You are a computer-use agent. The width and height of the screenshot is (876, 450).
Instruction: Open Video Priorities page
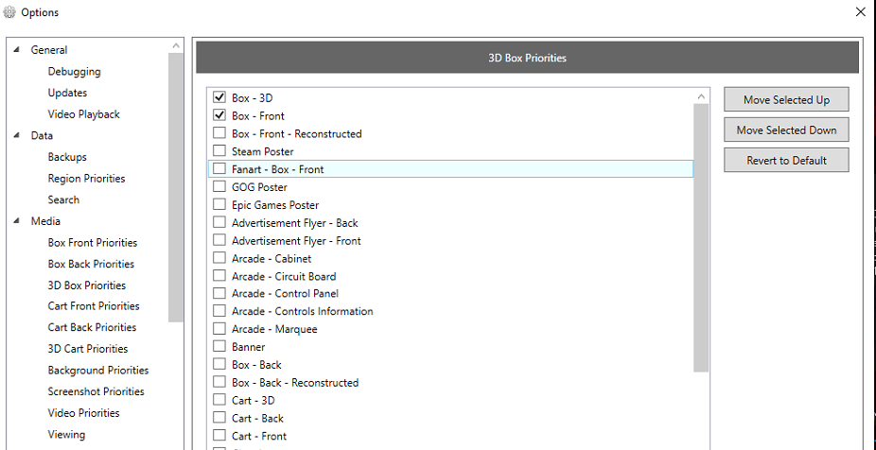click(84, 412)
